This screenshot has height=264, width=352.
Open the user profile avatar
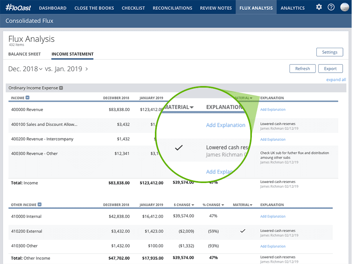344,7
